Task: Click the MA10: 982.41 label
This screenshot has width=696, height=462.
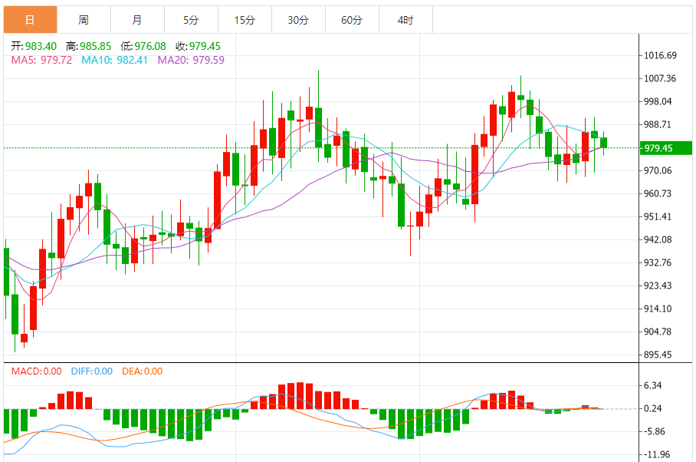Action: click(114, 60)
